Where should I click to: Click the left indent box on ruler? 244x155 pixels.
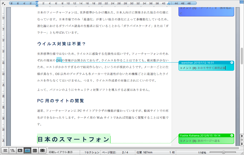(x=37, y=6)
